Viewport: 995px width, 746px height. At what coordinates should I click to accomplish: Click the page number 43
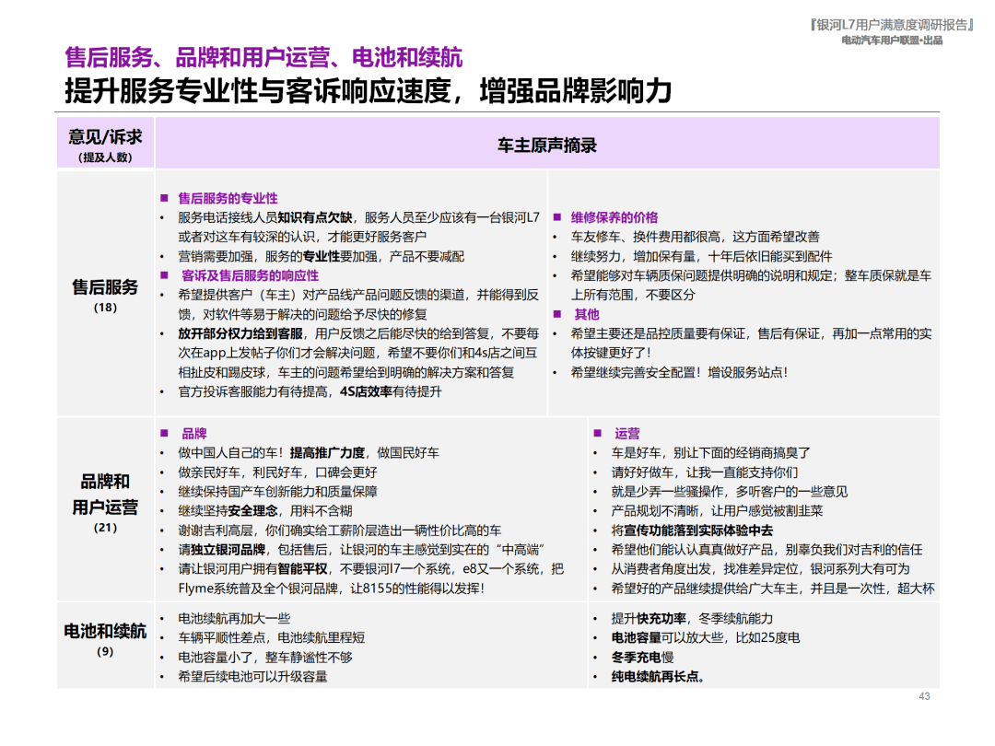pos(924,696)
